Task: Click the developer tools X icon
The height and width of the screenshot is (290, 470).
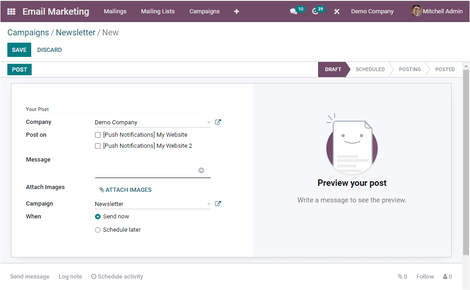Action: click(336, 11)
